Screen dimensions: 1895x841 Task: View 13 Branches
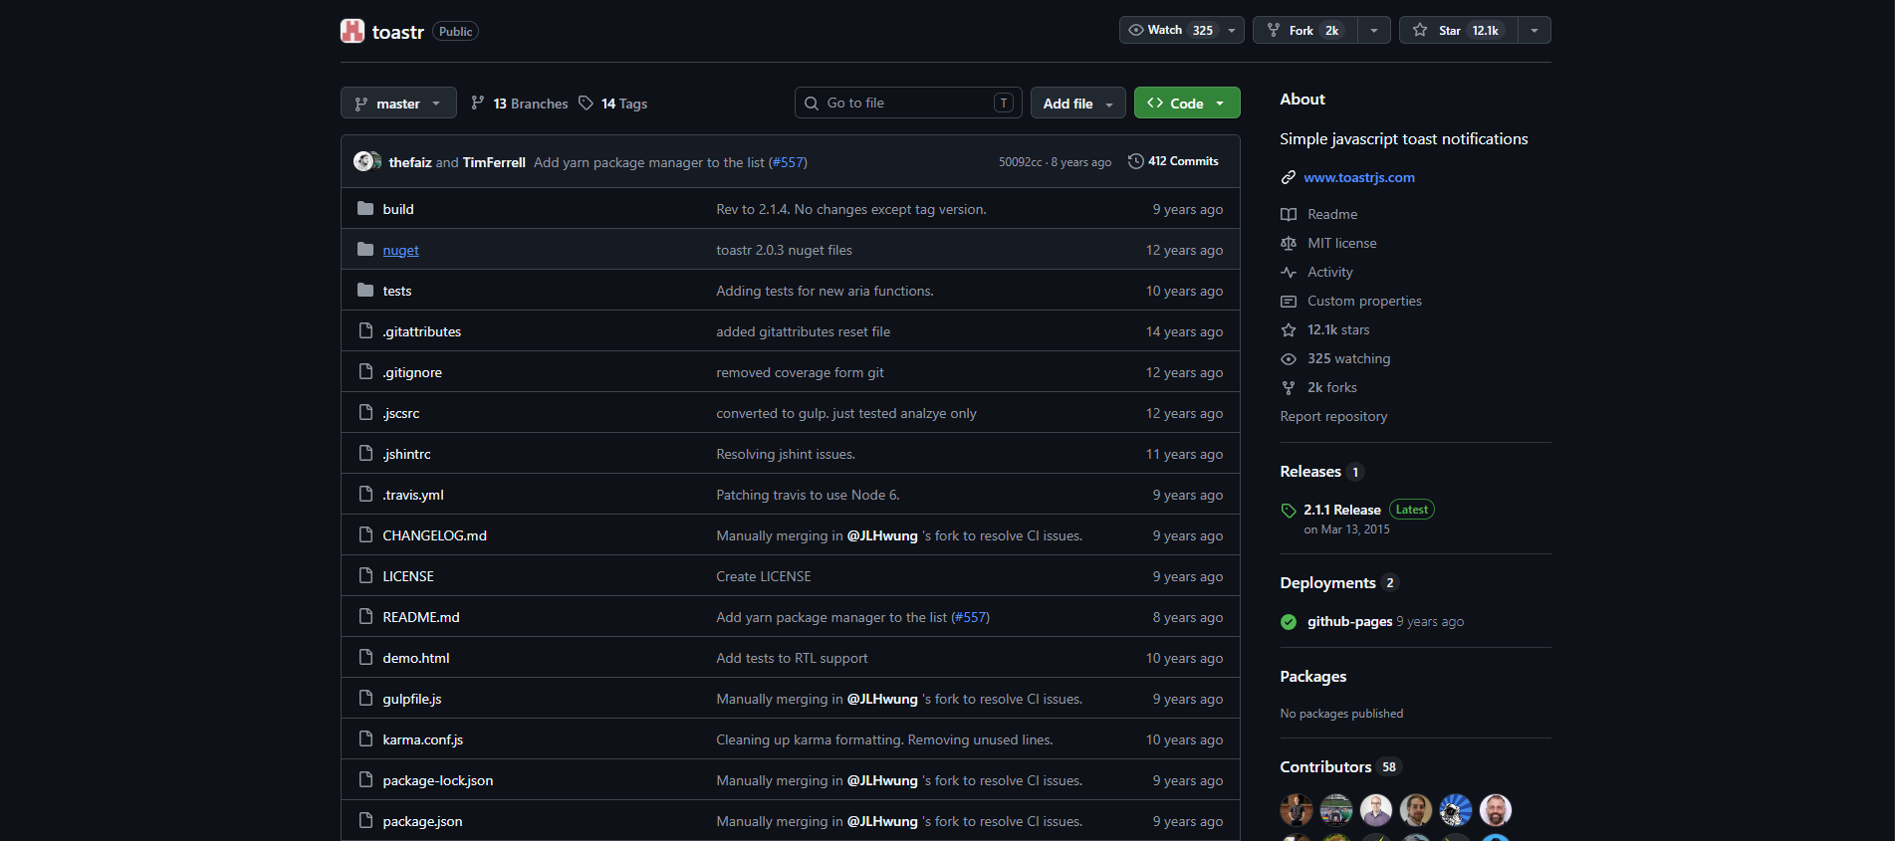520,104
